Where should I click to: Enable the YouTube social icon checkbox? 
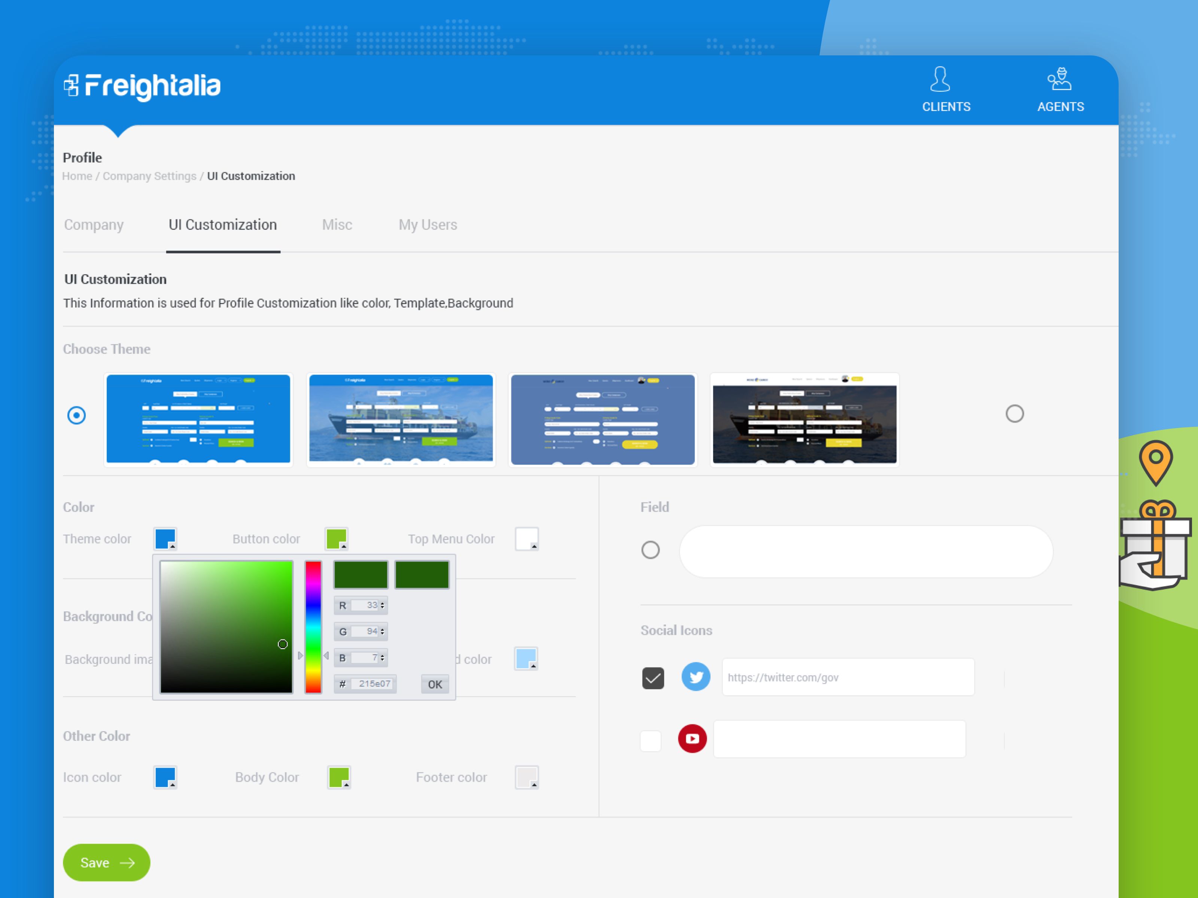[x=650, y=740]
